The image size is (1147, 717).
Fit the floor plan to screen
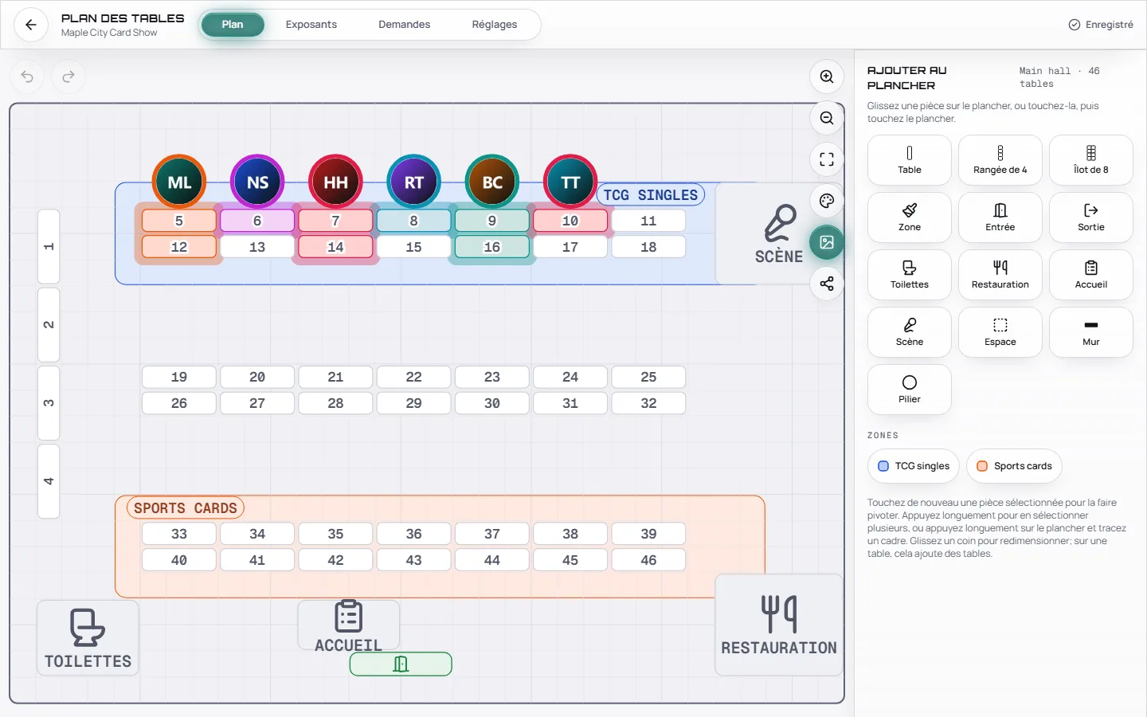[827, 159]
